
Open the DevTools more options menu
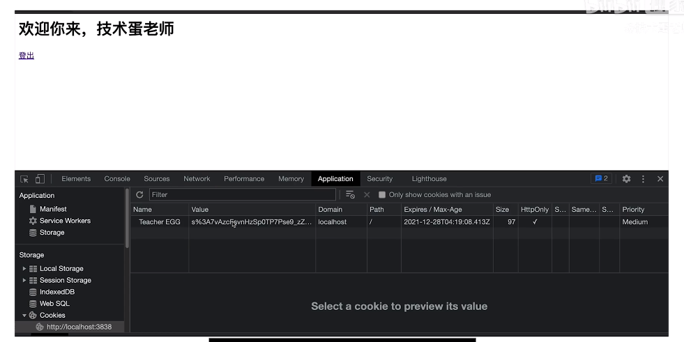pos(643,178)
